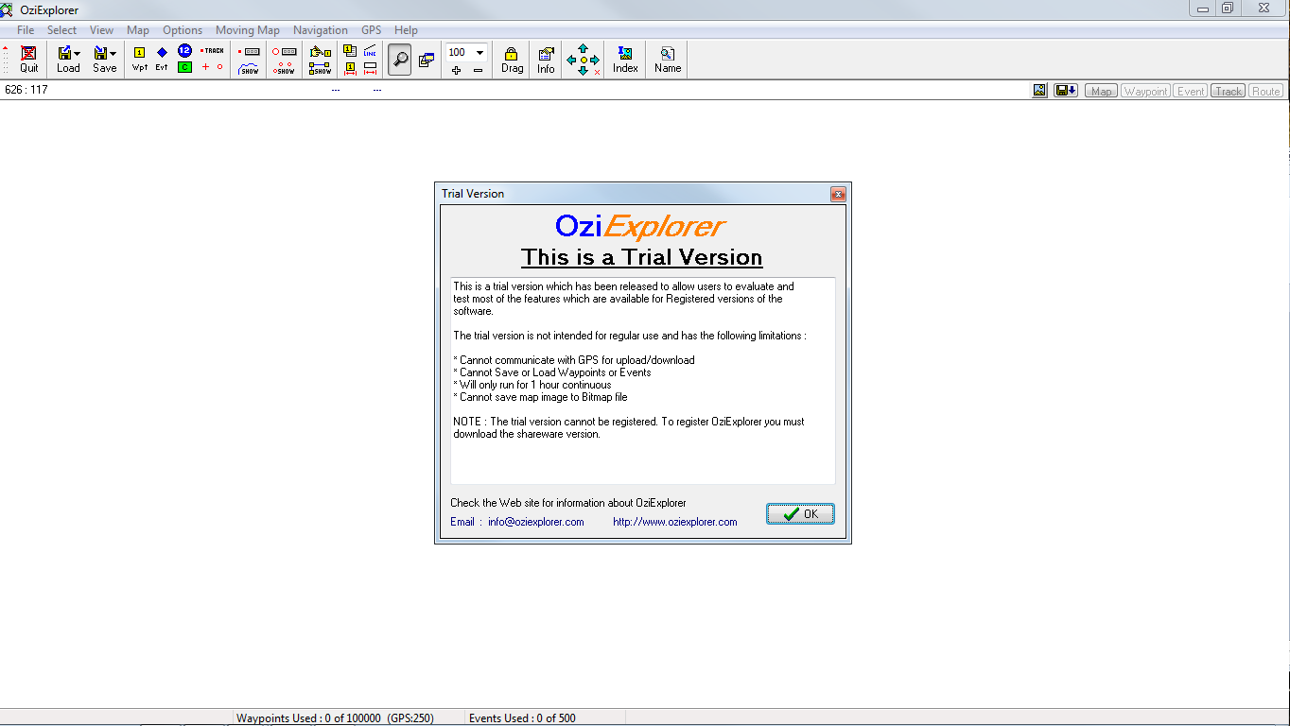The height and width of the screenshot is (726, 1290).
Task: Open the Moving Map menu
Action: [x=248, y=30]
